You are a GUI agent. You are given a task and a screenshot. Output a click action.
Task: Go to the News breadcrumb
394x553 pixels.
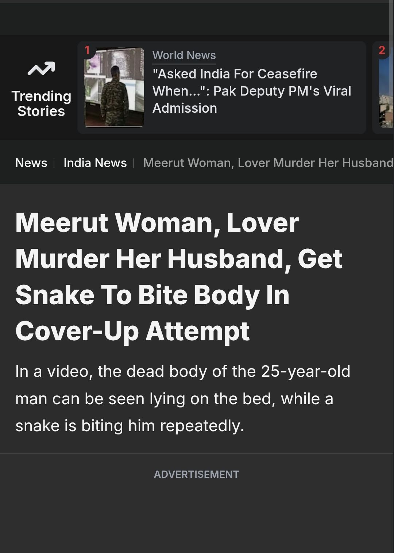31,163
